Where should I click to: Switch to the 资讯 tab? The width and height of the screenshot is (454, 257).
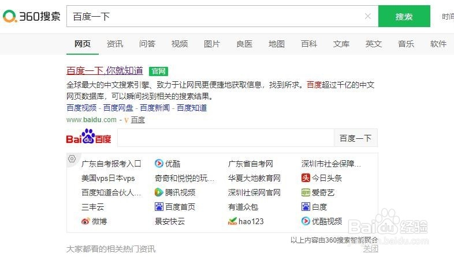click(x=115, y=44)
